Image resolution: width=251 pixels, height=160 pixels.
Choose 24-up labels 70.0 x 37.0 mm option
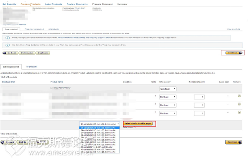[100, 142]
